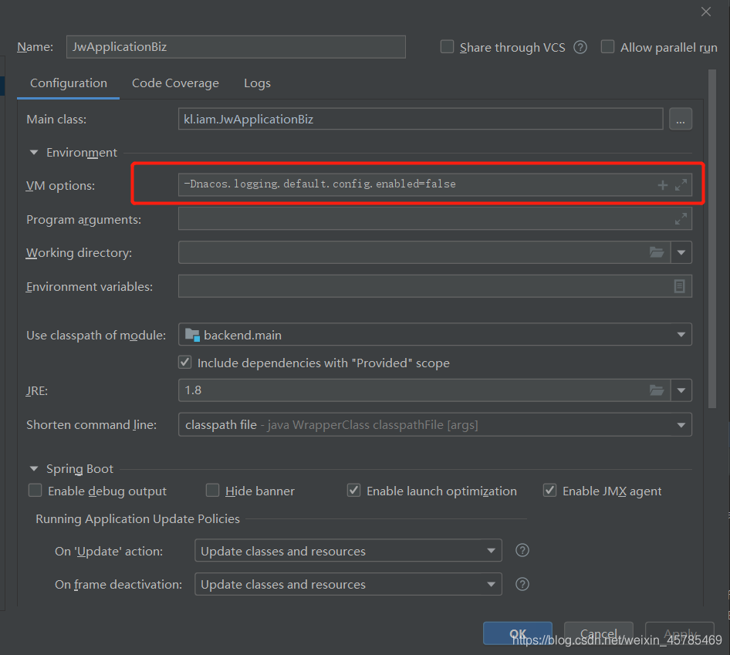The height and width of the screenshot is (655, 730).
Task: Collapse the Spring Boot section
Action: (34, 468)
